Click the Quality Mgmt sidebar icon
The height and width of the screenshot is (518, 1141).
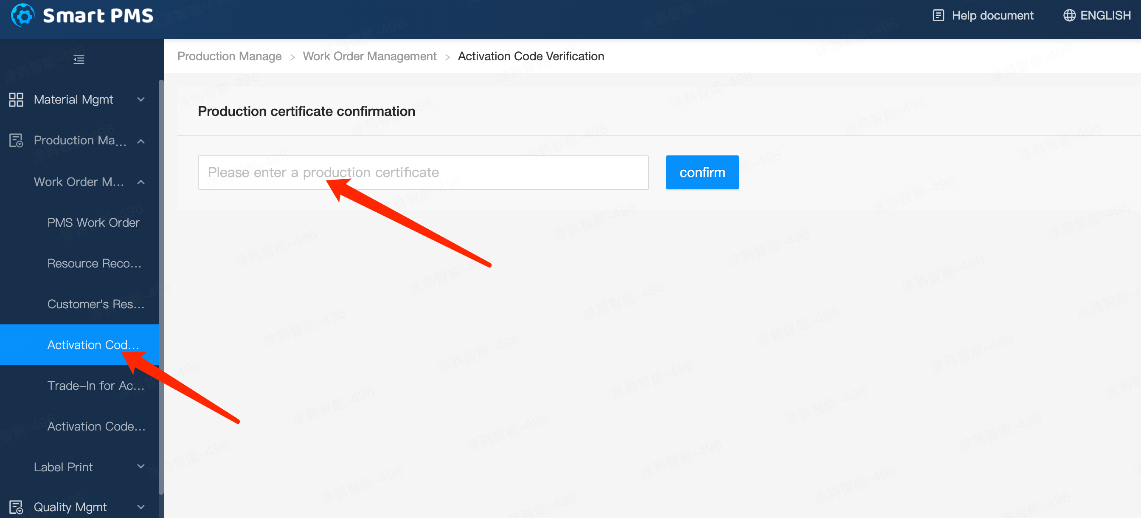pyautogui.click(x=16, y=507)
